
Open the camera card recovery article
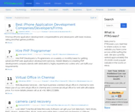tap(33, 102)
